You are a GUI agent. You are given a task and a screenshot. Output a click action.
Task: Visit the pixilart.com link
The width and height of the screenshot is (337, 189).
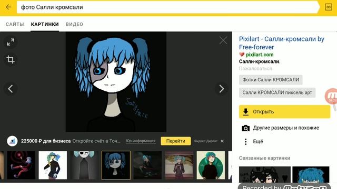pos(260,55)
